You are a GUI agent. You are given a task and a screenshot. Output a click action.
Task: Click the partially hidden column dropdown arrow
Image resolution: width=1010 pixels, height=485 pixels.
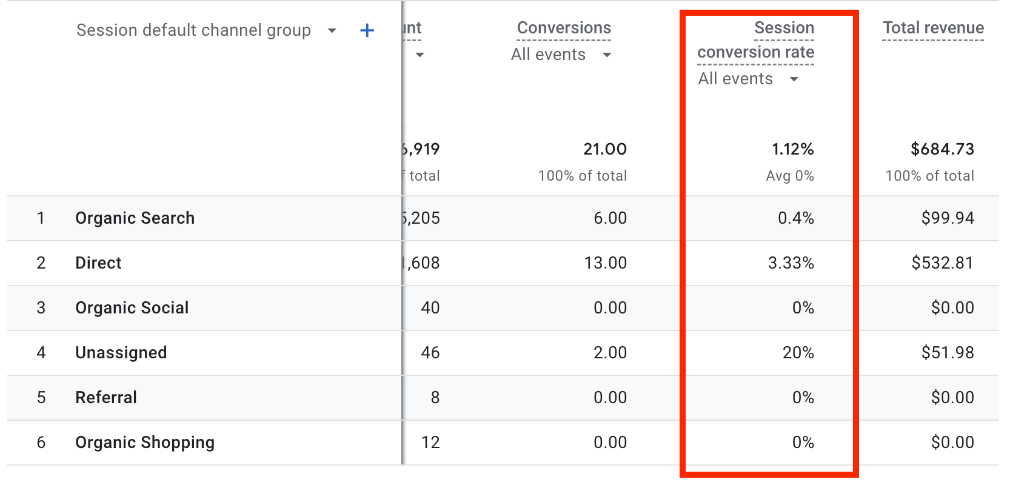tap(420, 55)
